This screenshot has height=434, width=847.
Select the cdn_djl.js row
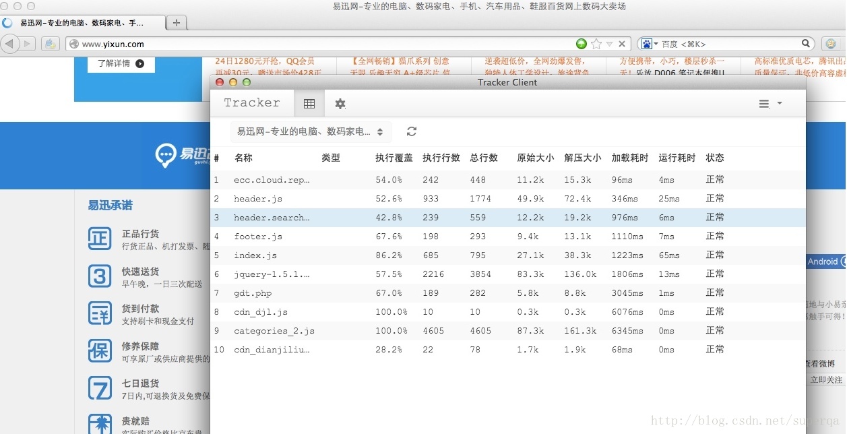click(x=508, y=312)
